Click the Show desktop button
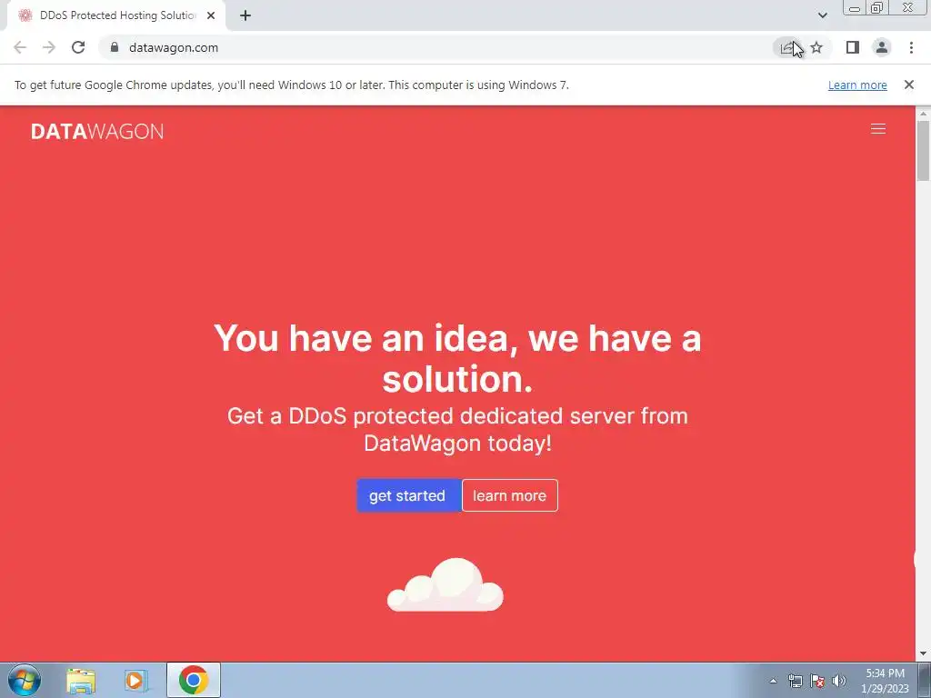Image resolution: width=931 pixels, height=698 pixels. coord(925,680)
